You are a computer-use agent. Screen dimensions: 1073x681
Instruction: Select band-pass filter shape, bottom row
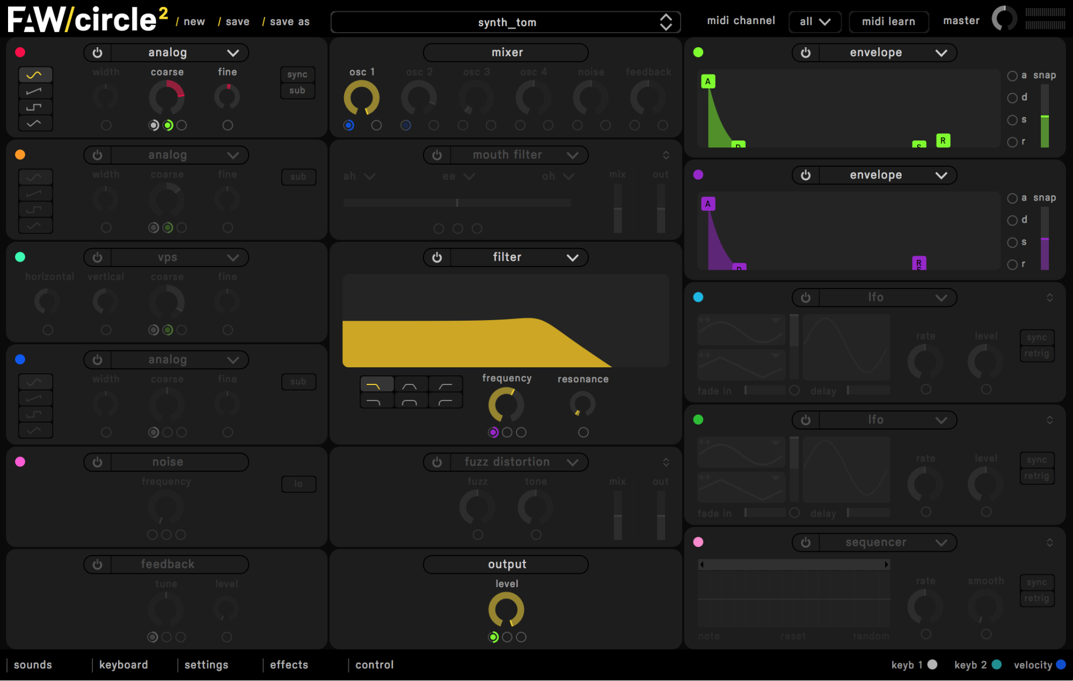tap(411, 401)
